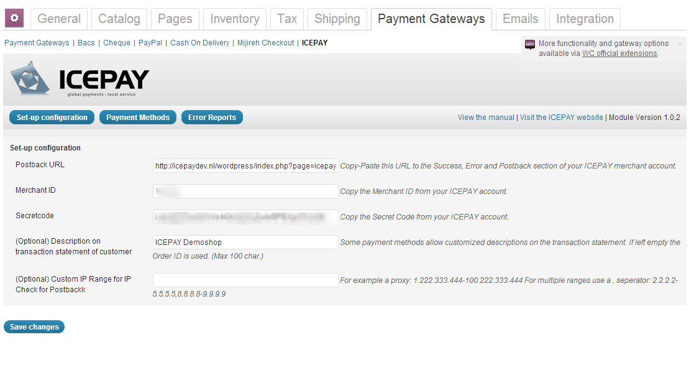The width and height of the screenshot is (694, 388).
Task: Go to the Shipping tab
Action: coord(337,19)
